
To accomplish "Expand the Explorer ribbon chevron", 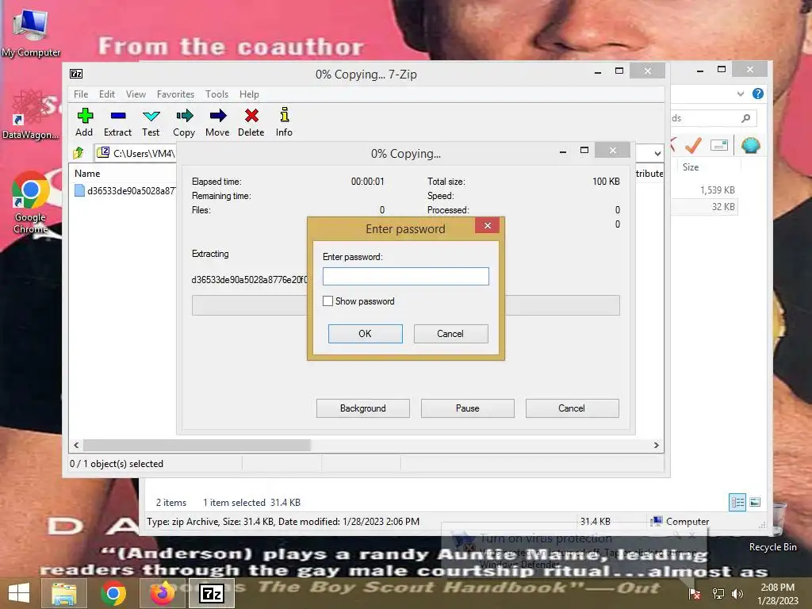I will click(741, 94).
